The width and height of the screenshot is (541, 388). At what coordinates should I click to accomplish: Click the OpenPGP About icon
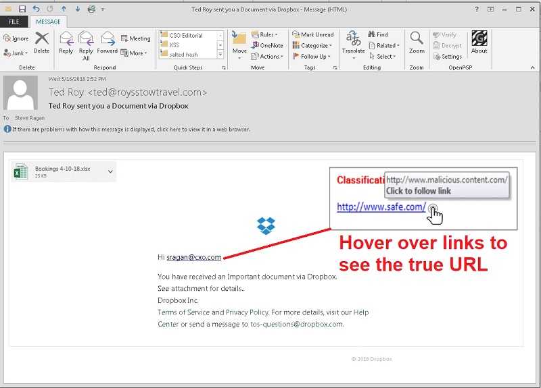[479, 42]
